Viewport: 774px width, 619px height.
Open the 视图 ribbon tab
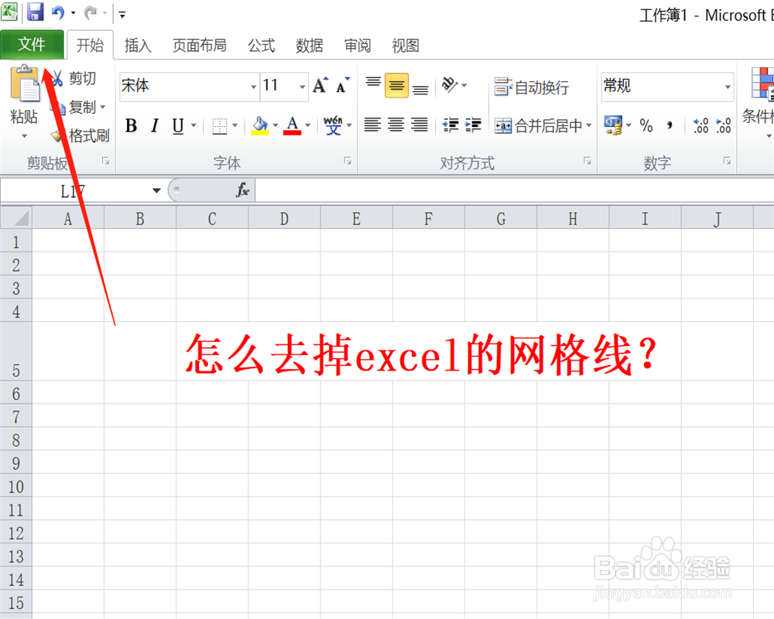pos(406,46)
